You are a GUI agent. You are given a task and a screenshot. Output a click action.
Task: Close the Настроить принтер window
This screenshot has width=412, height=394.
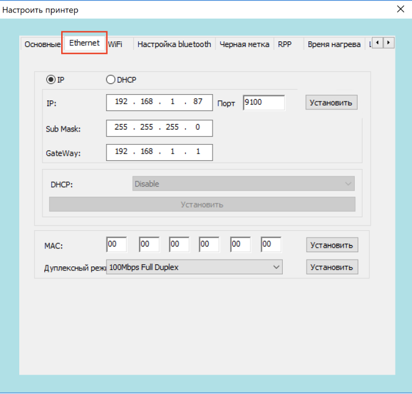pos(399,9)
